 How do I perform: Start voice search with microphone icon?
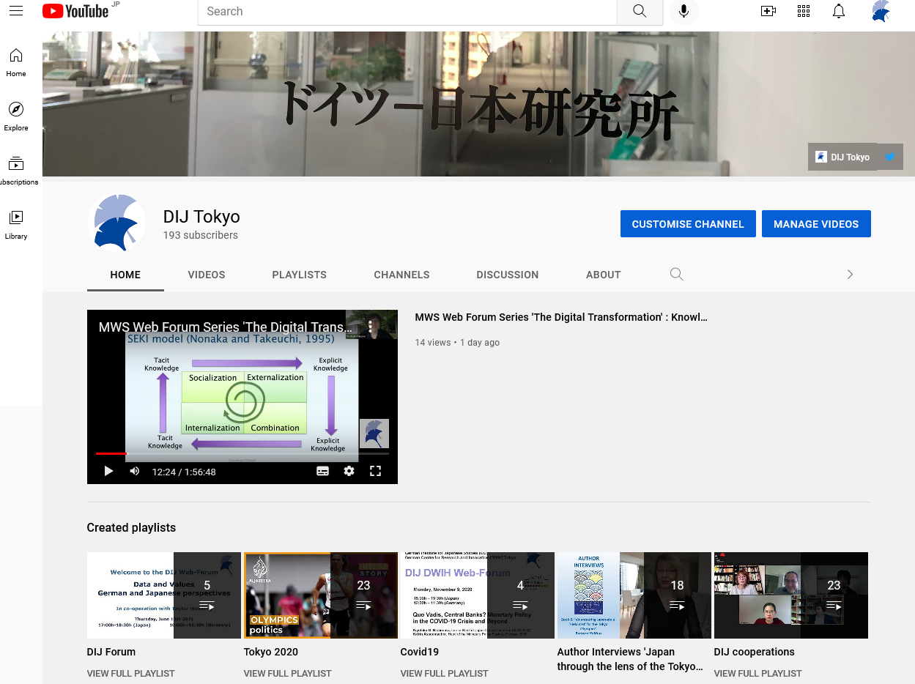pyautogui.click(x=684, y=11)
